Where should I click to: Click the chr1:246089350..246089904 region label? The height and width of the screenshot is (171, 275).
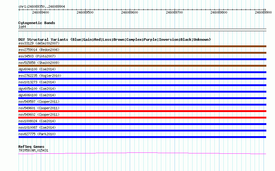(x=42, y=6)
